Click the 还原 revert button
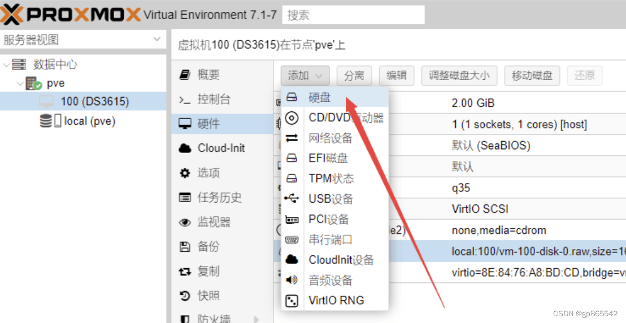 [585, 76]
